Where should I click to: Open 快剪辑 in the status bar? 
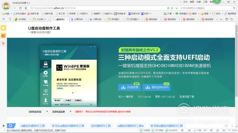coord(145,130)
